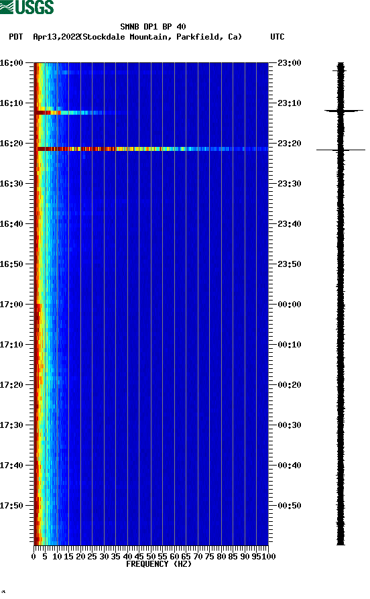Click the 00:30 UTC time label
The height and width of the screenshot is (599, 370).
coord(290,425)
